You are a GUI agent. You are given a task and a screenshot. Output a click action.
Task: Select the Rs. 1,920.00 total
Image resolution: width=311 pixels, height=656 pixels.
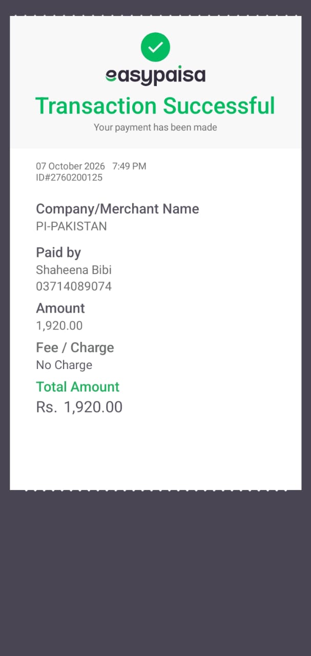(x=79, y=407)
